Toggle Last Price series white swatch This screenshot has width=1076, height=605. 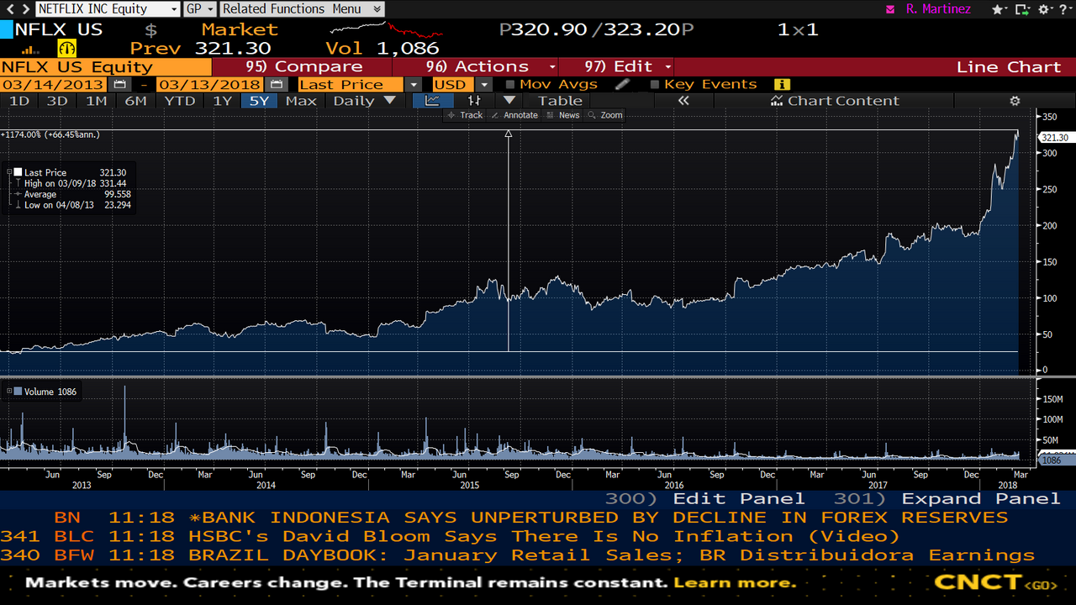tap(18, 172)
